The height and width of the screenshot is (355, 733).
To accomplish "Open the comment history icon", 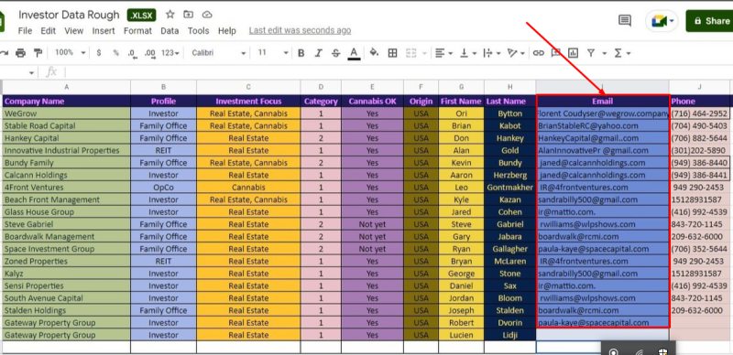I will 625,20.
